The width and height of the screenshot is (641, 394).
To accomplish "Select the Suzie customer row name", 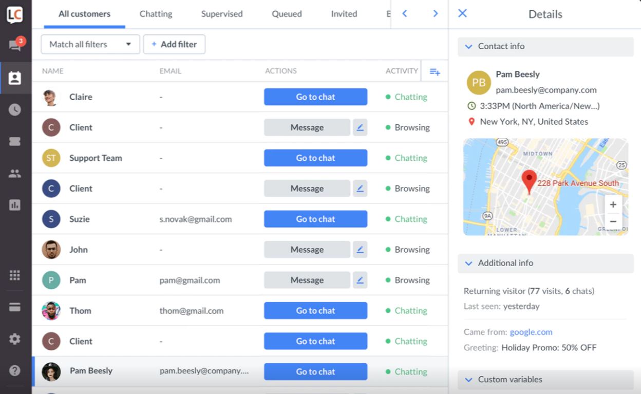I will point(80,219).
